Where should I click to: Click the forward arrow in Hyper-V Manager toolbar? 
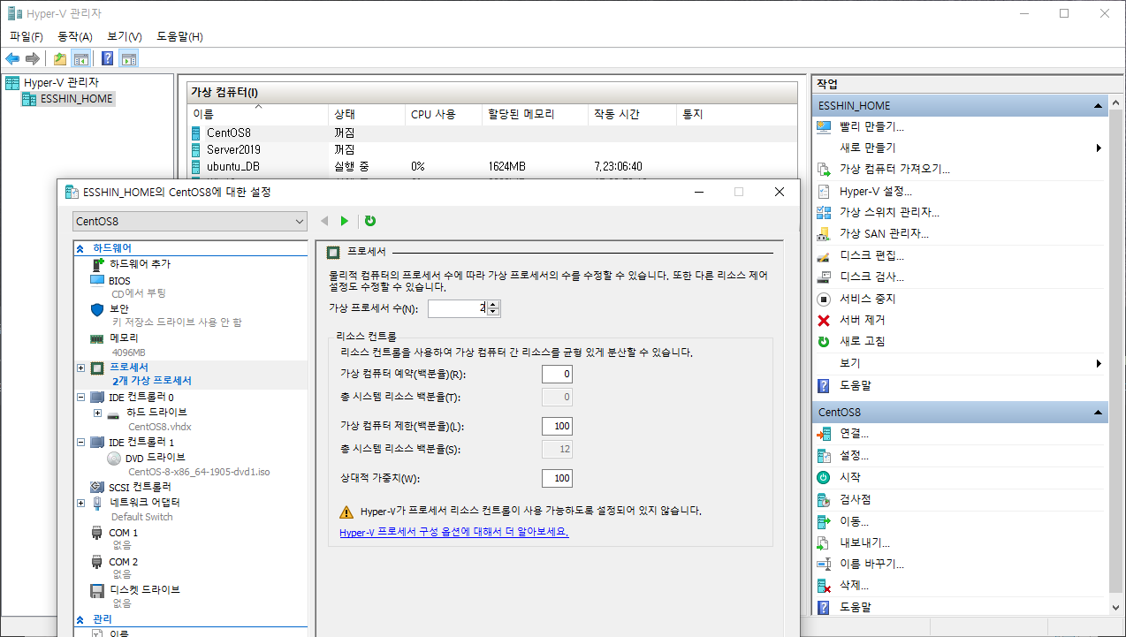pyautogui.click(x=33, y=59)
